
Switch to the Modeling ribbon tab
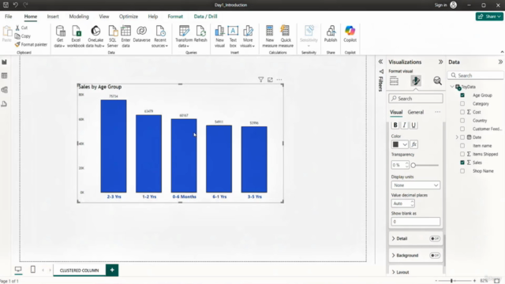pos(79,17)
